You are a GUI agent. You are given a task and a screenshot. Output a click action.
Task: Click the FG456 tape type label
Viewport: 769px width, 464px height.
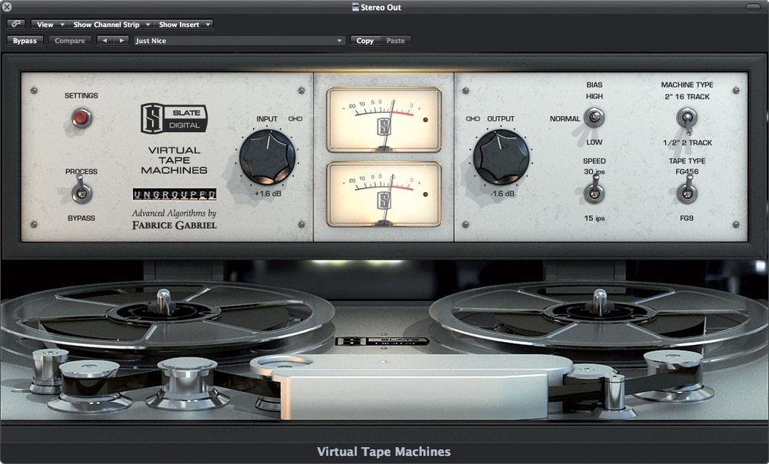pos(687,171)
